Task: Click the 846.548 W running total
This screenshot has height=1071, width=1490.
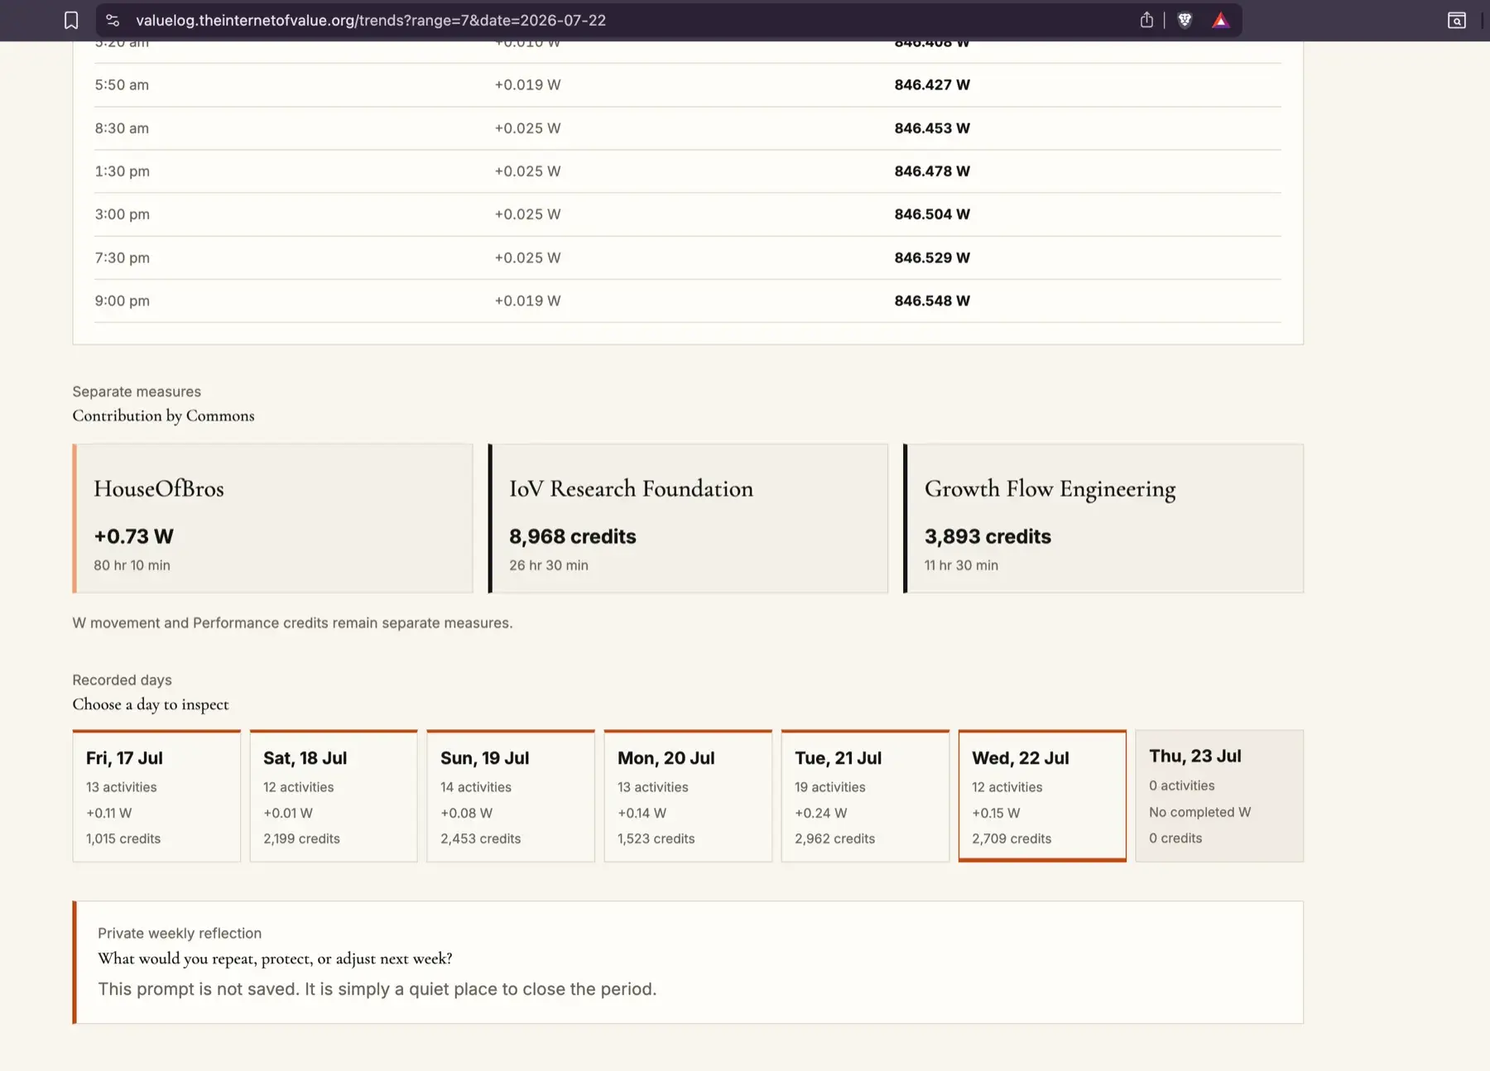Action: [x=932, y=300]
